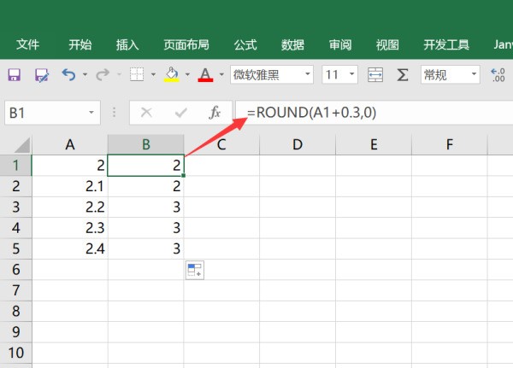
Task: Select row 8 header
Action: 15,311
